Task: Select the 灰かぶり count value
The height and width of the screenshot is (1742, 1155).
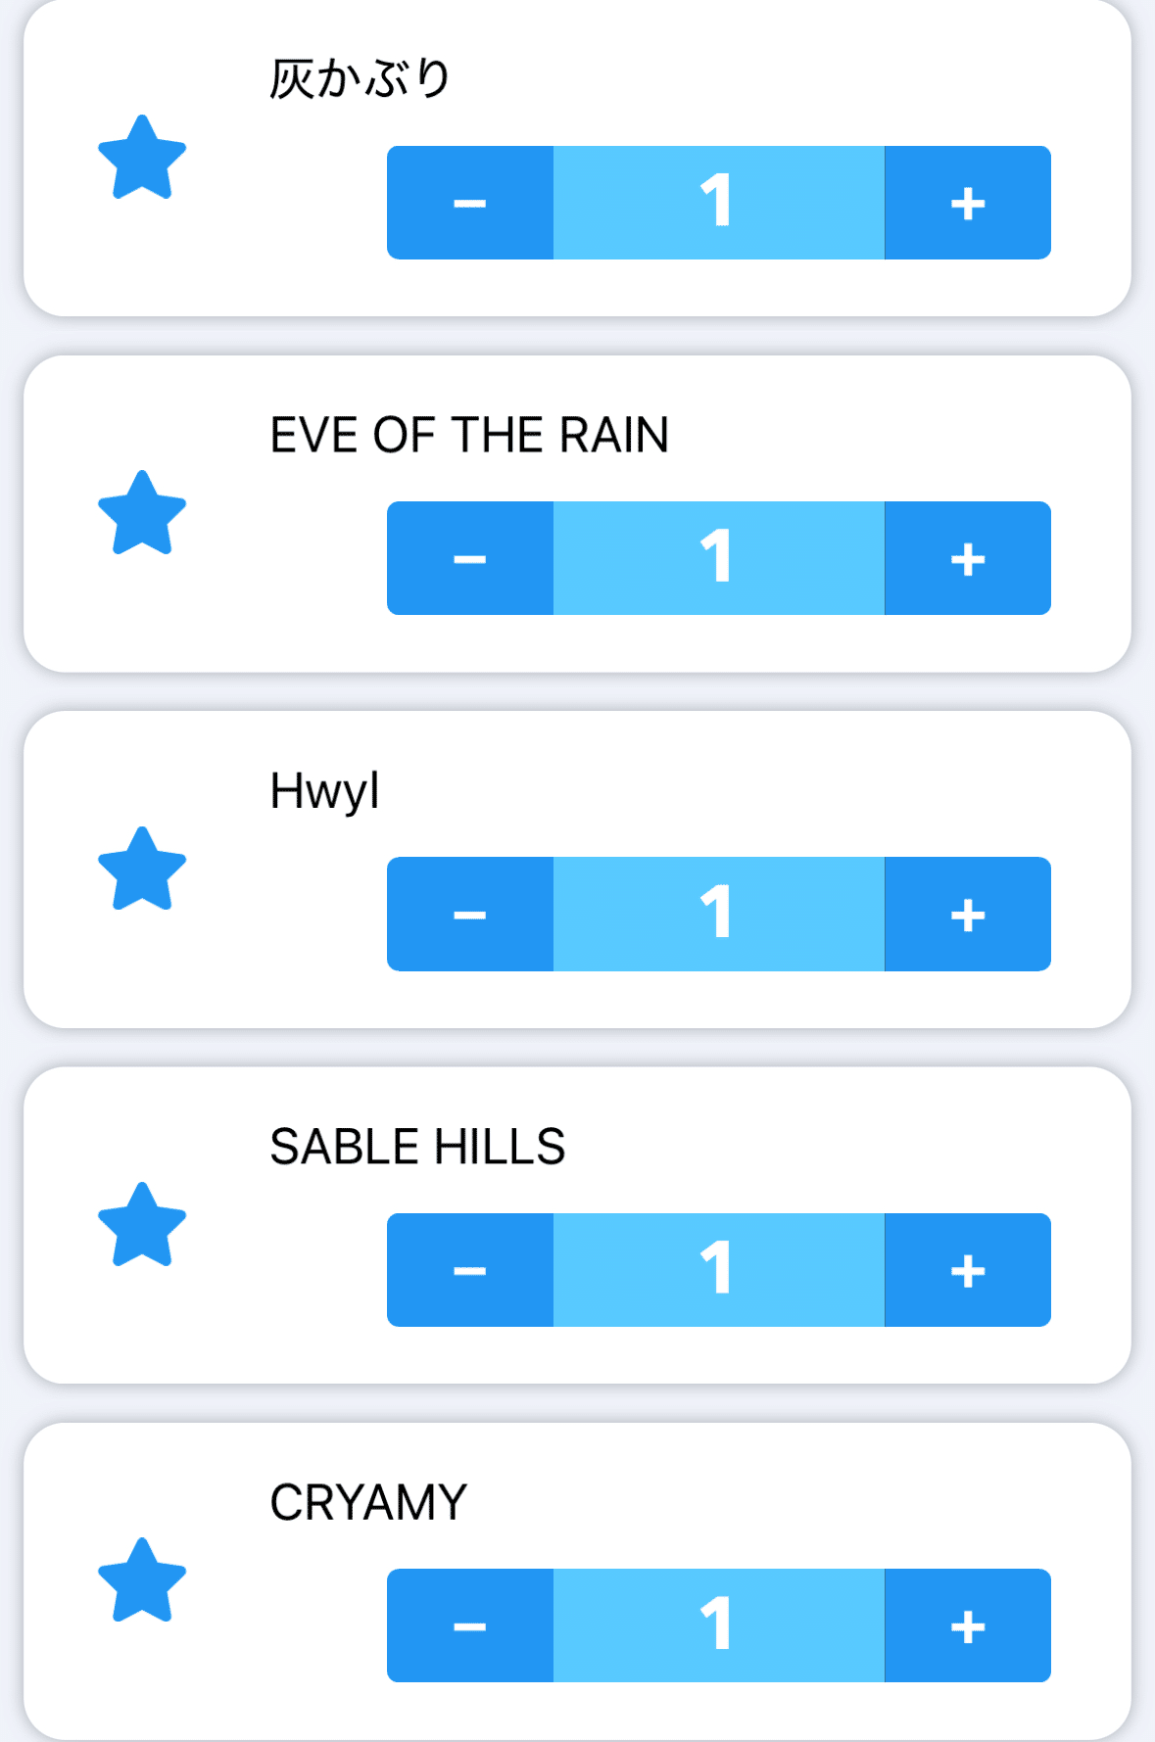Action: click(x=718, y=203)
